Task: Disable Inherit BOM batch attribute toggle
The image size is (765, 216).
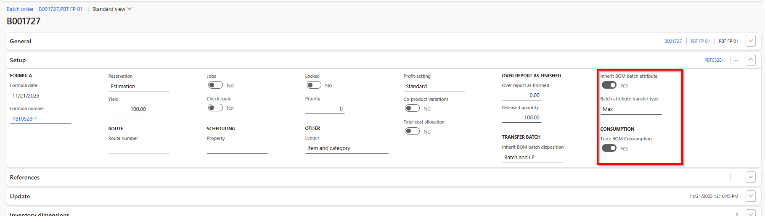Action: [609, 85]
